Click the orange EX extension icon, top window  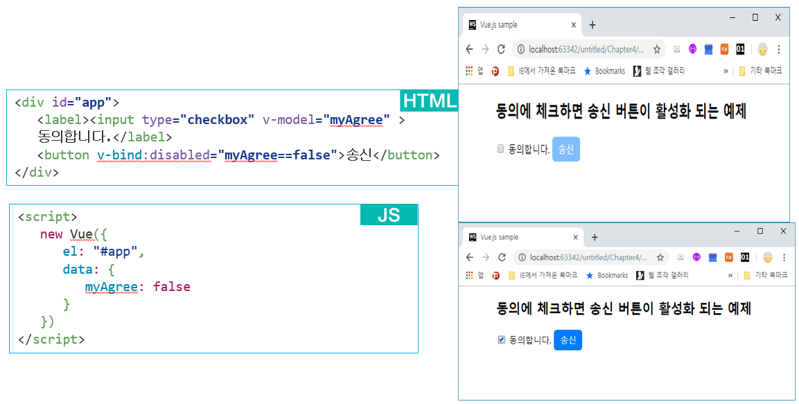click(x=724, y=49)
